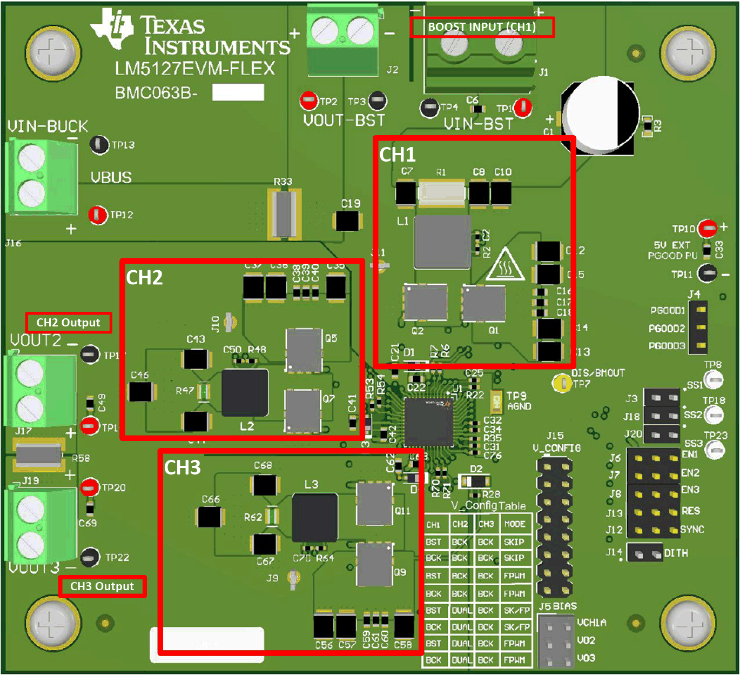Click the J3 SS1 jumper
This screenshot has height=675, width=740.
tap(661, 397)
